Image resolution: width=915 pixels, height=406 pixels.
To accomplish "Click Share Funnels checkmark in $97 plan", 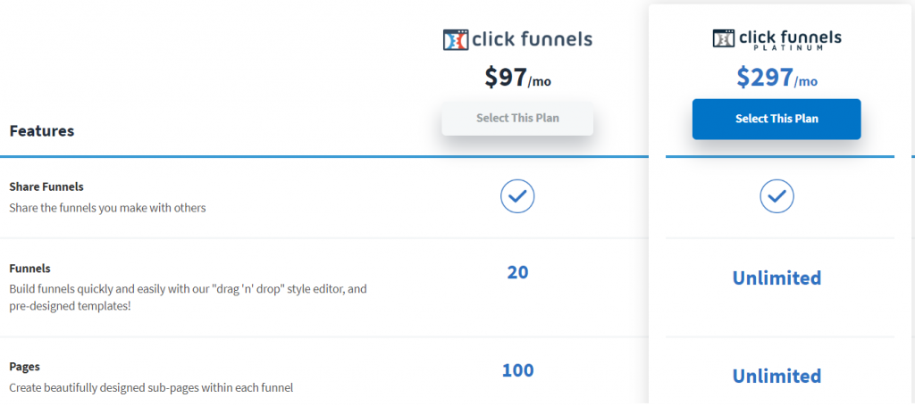I will [x=517, y=197].
